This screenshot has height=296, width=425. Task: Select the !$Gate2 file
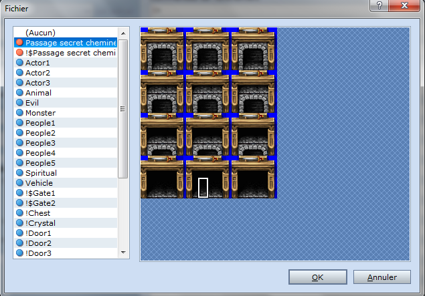(66, 203)
